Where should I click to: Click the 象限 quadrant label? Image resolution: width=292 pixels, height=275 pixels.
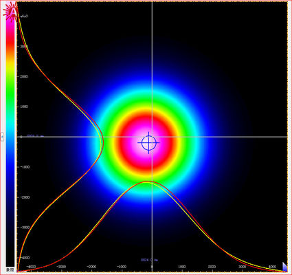(10, 269)
